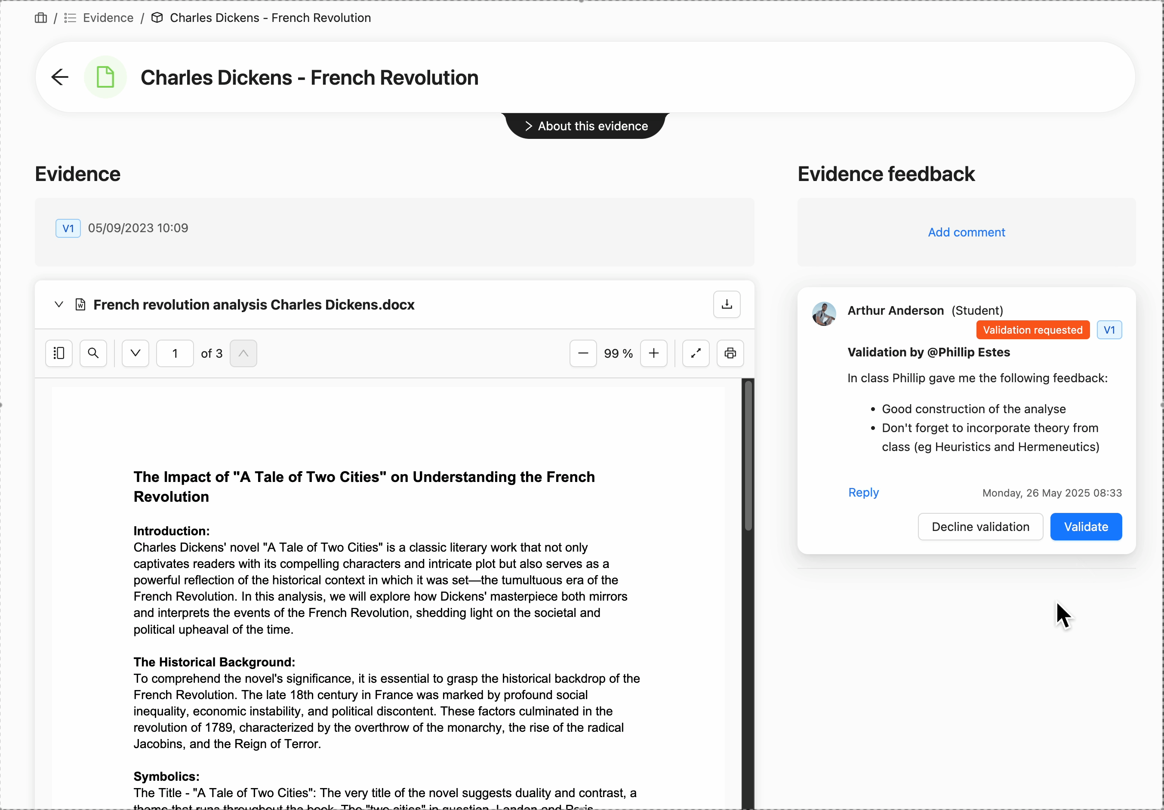Click the back arrow beside the title
This screenshot has height=810, width=1164.
(60, 77)
